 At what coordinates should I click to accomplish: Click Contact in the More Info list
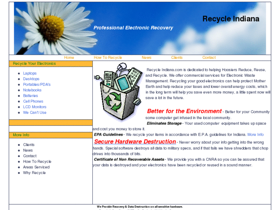30,156
